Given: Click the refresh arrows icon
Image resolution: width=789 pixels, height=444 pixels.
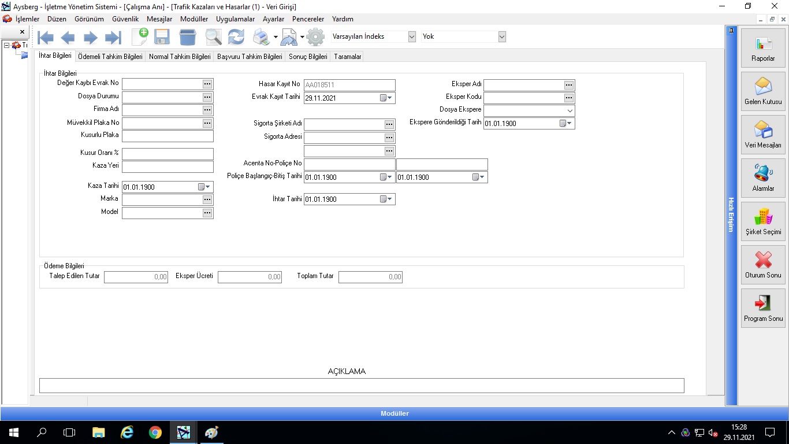Looking at the screenshot, I should click(236, 38).
